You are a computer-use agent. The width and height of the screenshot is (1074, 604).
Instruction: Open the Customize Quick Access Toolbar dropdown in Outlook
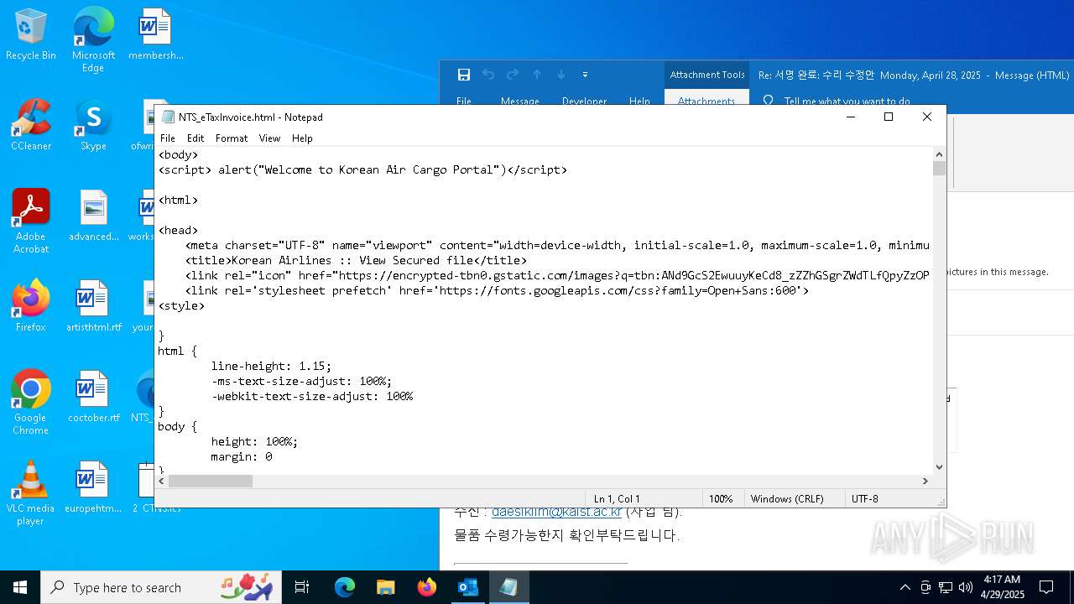585,75
